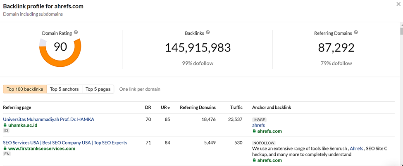This screenshot has width=403, height=166.
Task: Click the One link per domain label
Action: [140, 89]
